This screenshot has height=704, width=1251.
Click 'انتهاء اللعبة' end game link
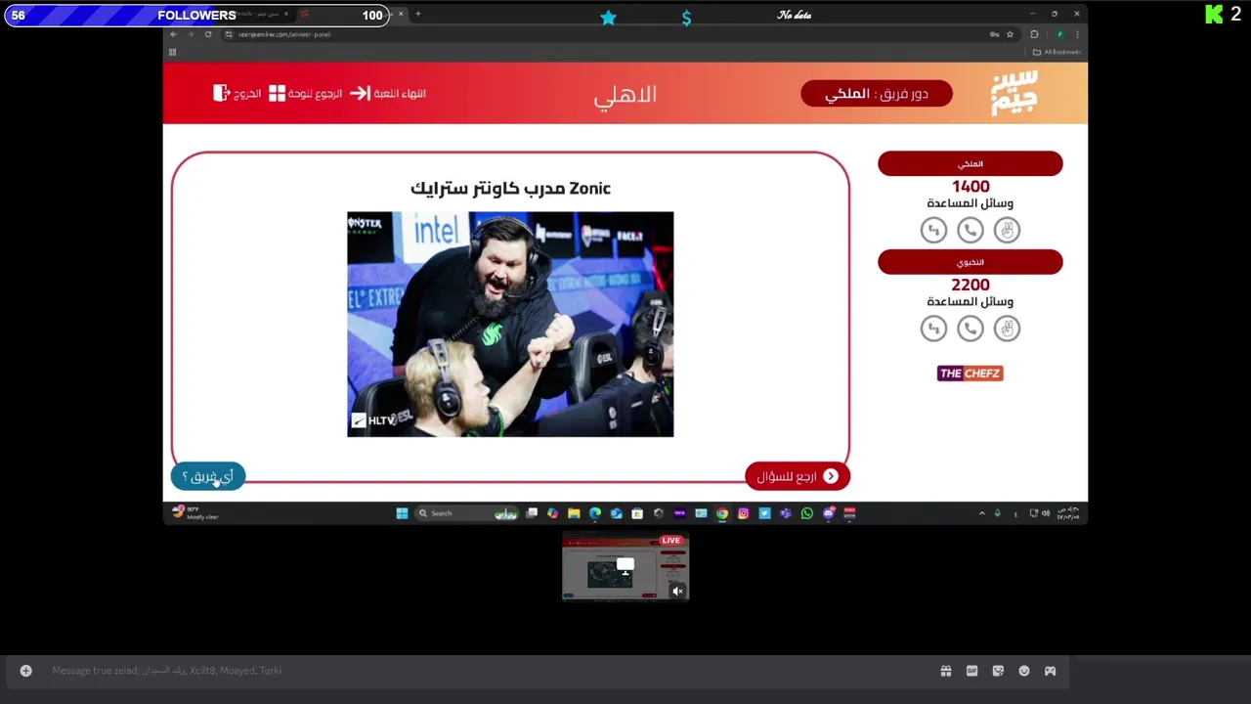388,93
